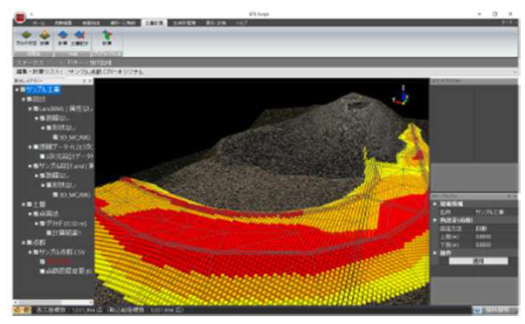The height and width of the screenshot is (324, 525).
Task: Collapse the 土量 tree node
Action: [24, 204]
